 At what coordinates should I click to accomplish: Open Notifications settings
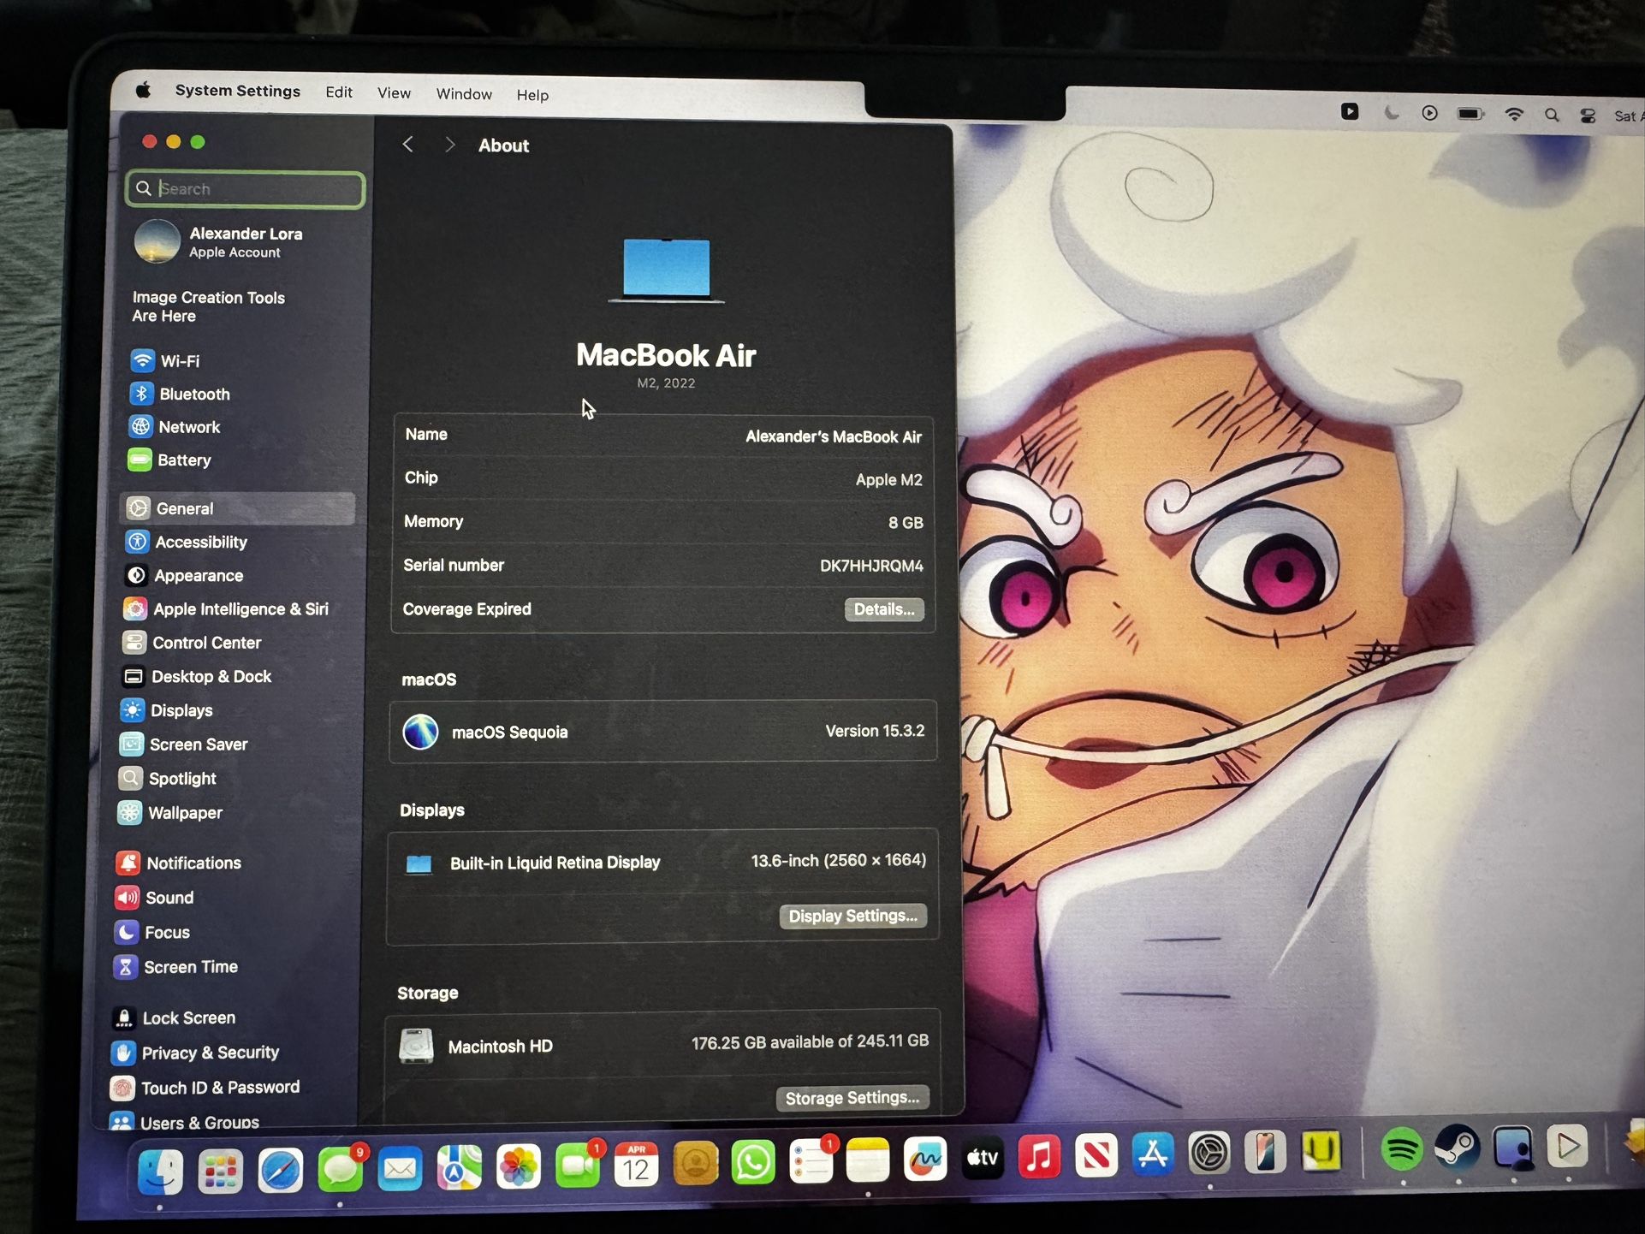pyautogui.click(x=179, y=863)
